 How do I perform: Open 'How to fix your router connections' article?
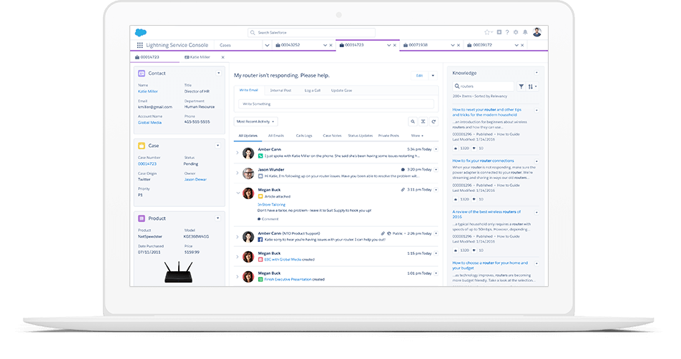pyautogui.click(x=483, y=161)
